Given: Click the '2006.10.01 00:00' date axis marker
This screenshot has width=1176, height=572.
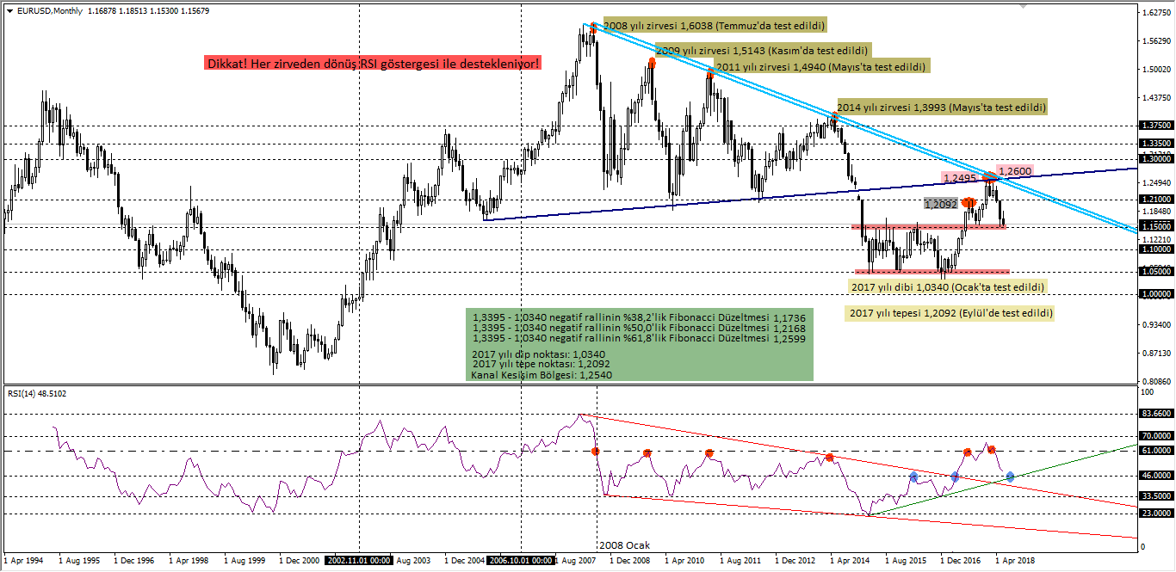Looking at the screenshot, I should click(x=523, y=559).
